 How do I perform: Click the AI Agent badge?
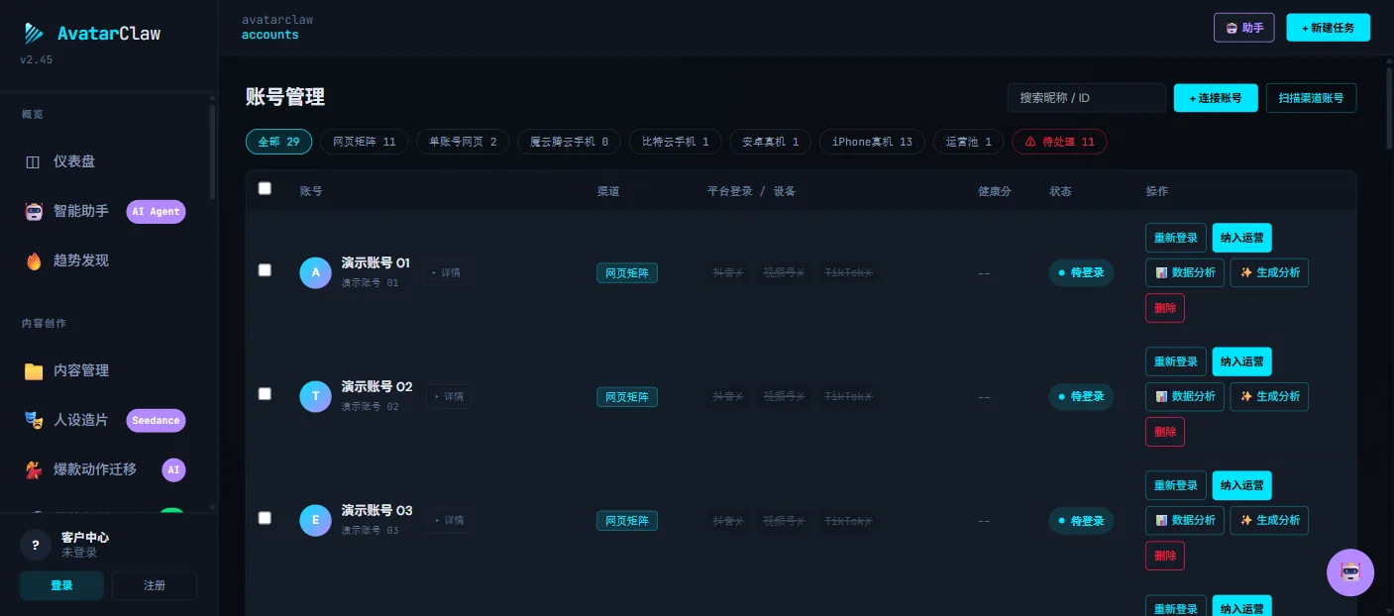157,211
